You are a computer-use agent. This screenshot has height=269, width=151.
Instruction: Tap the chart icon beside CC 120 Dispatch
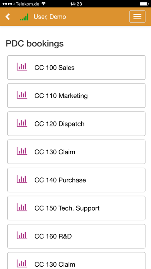[22, 123]
